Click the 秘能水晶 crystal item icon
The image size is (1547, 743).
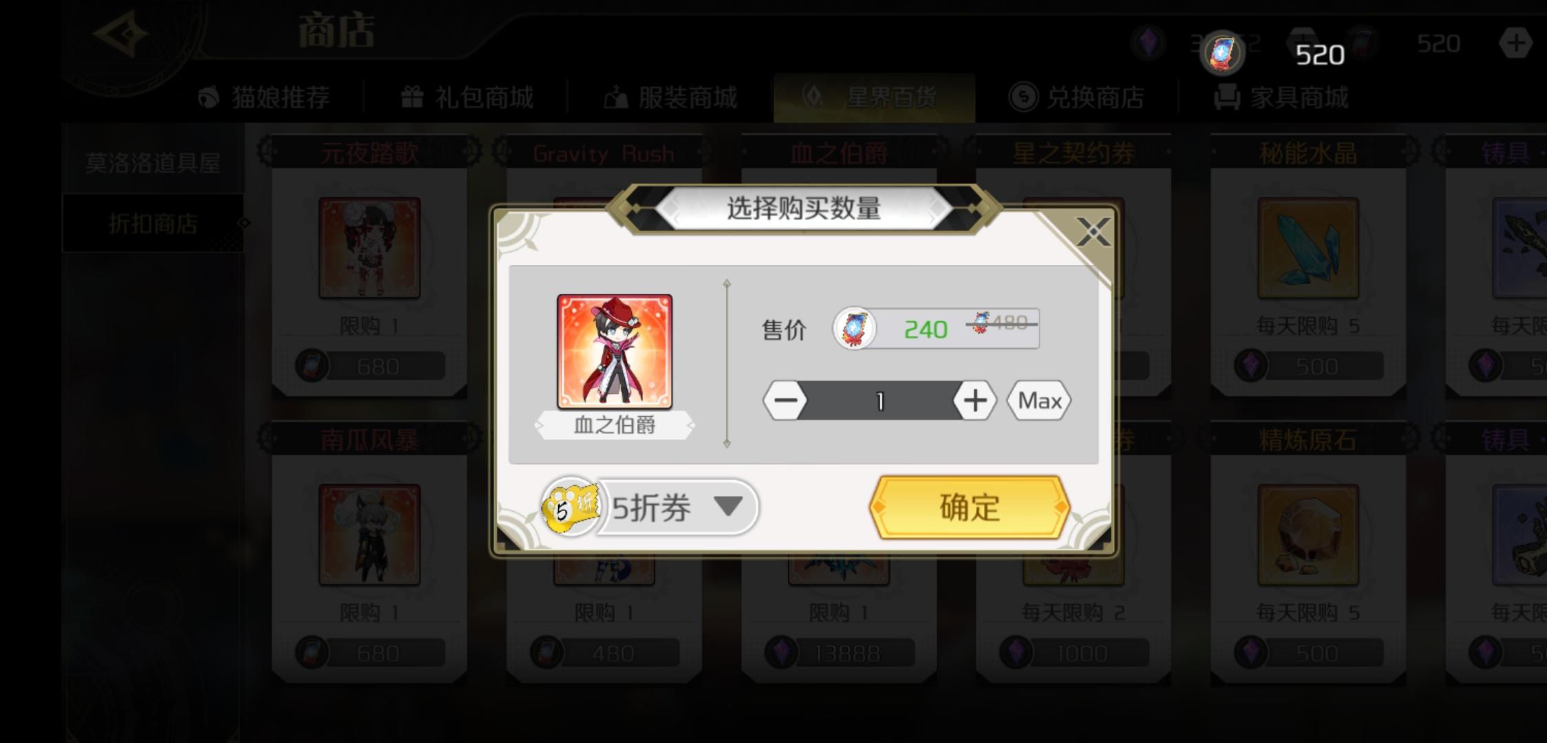coord(1308,248)
